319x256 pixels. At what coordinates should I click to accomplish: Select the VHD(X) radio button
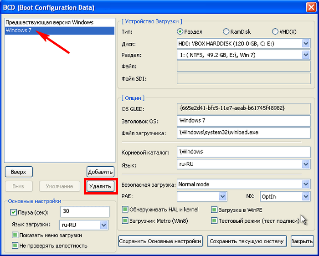coord(275,32)
